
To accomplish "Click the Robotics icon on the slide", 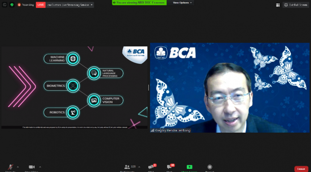I will 73,112.
